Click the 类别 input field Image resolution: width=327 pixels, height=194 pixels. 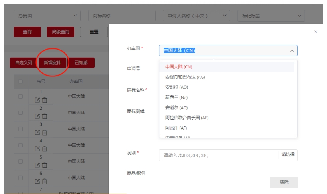[218, 155]
